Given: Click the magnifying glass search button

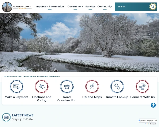Looking at the screenshot, I should pos(153,7).
